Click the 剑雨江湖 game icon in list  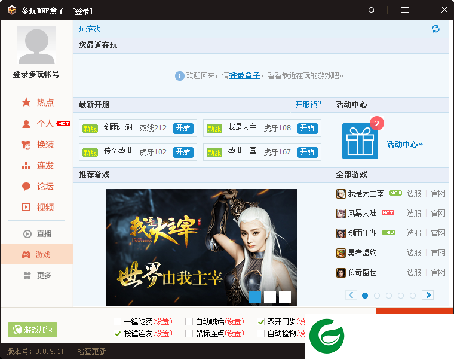pos(340,233)
